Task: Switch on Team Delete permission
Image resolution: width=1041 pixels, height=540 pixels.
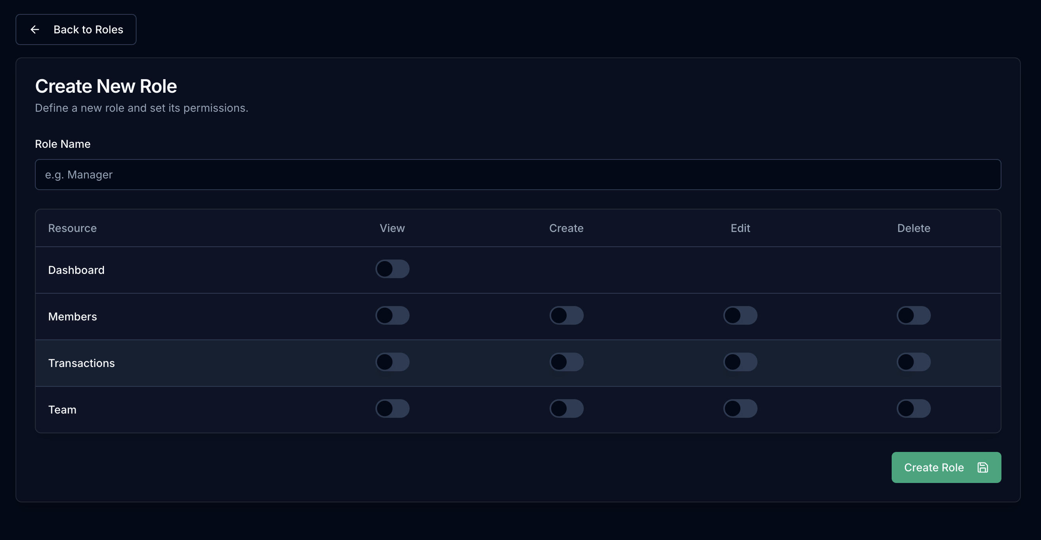Action: point(913,408)
